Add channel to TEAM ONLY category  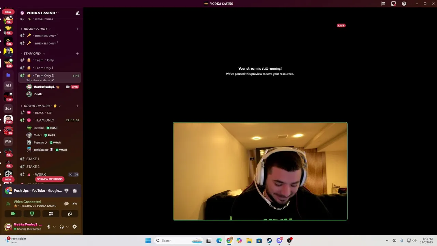pos(77,54)
